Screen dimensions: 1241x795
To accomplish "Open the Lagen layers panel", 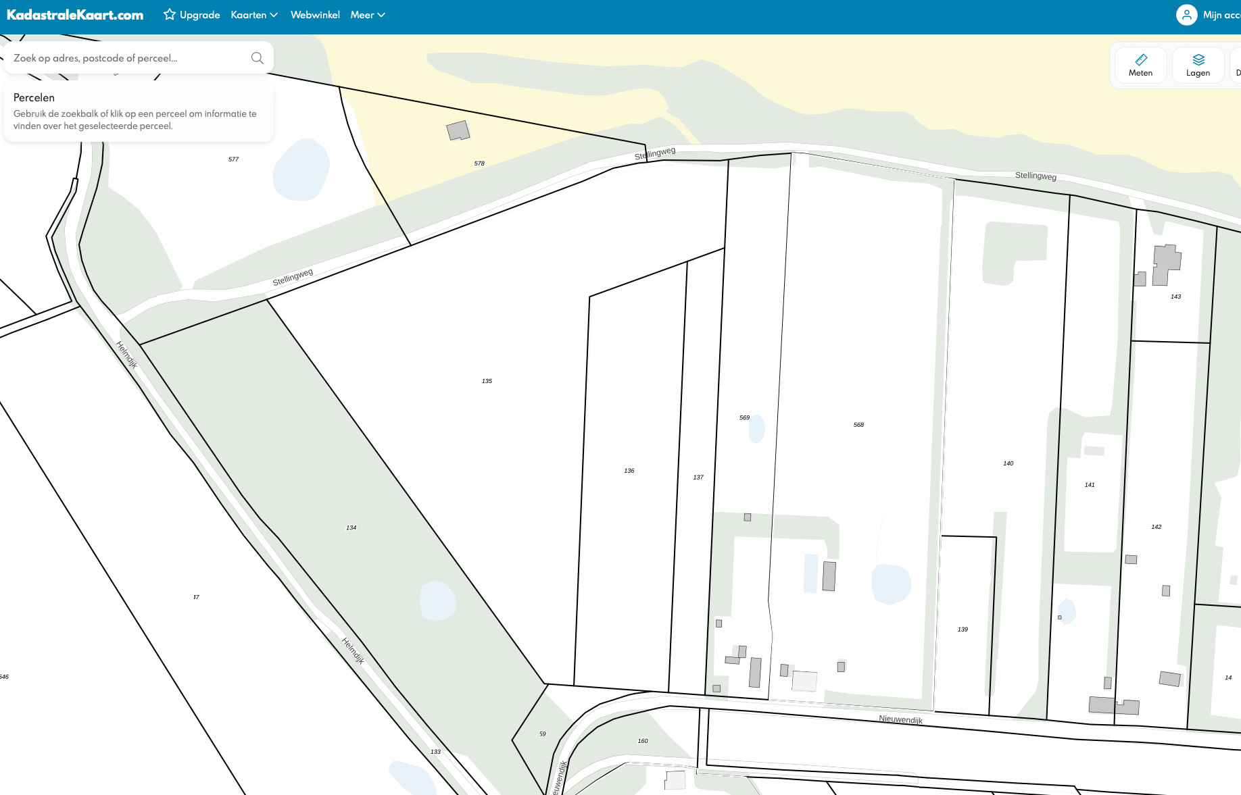I will tap(1198, 66).
